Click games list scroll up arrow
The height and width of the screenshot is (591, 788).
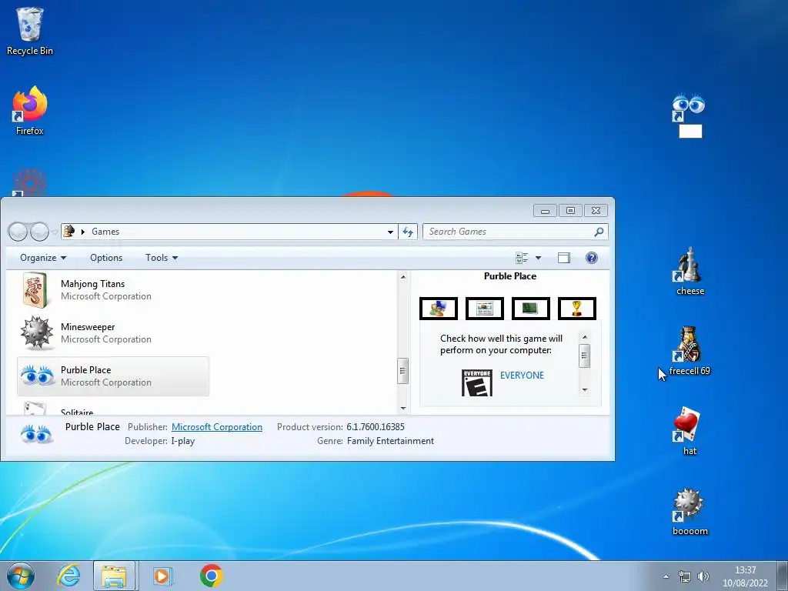[x=402, y=277]
